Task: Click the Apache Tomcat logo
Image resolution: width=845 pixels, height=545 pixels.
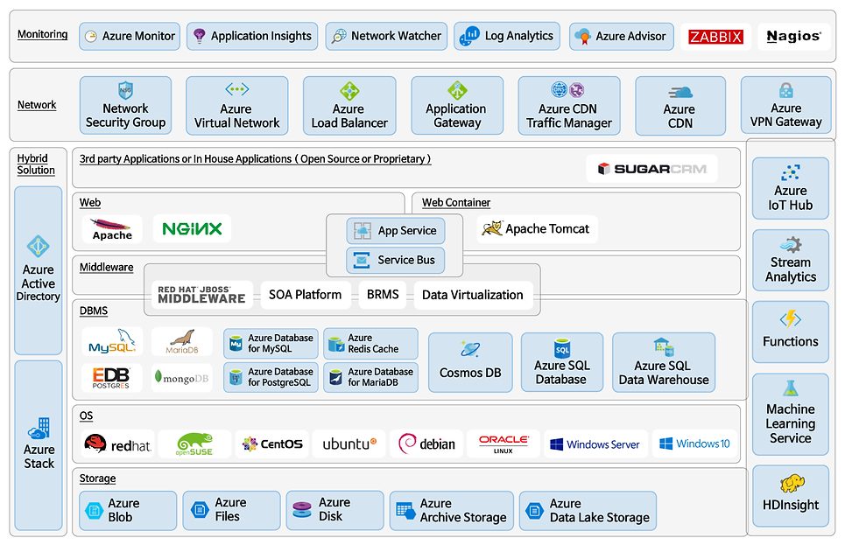Action: click(537, 229)
